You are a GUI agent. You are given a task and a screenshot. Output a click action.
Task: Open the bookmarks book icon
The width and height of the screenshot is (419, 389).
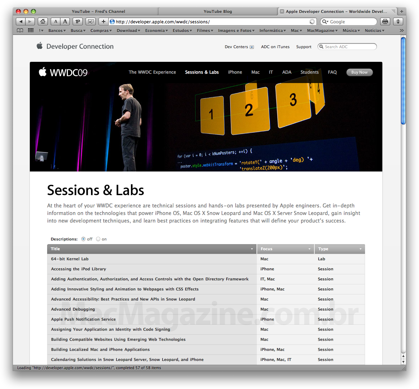click(x=20, y=31)
